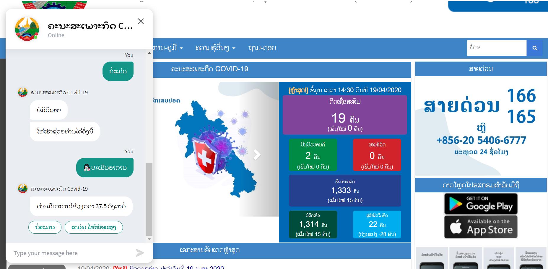Open the second phone app screenshot thumbnail
Image resolution: width=548 pixels, height=269 pixels.
466,258
